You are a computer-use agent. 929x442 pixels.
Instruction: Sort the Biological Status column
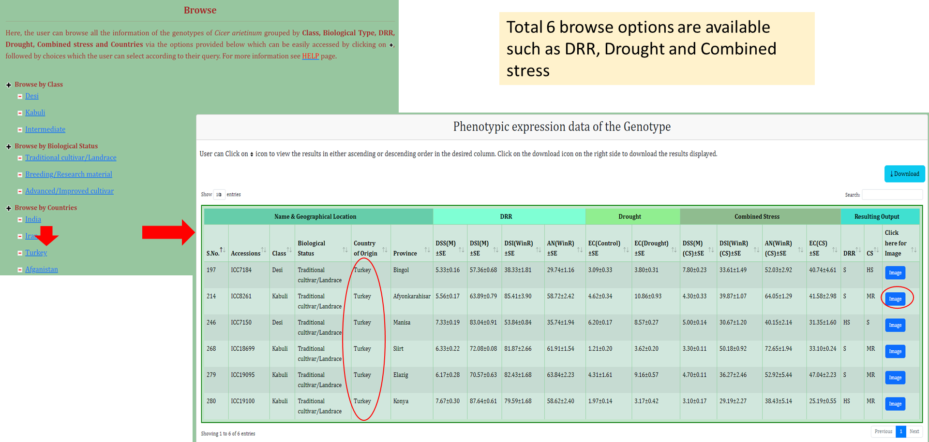(345, 250)
